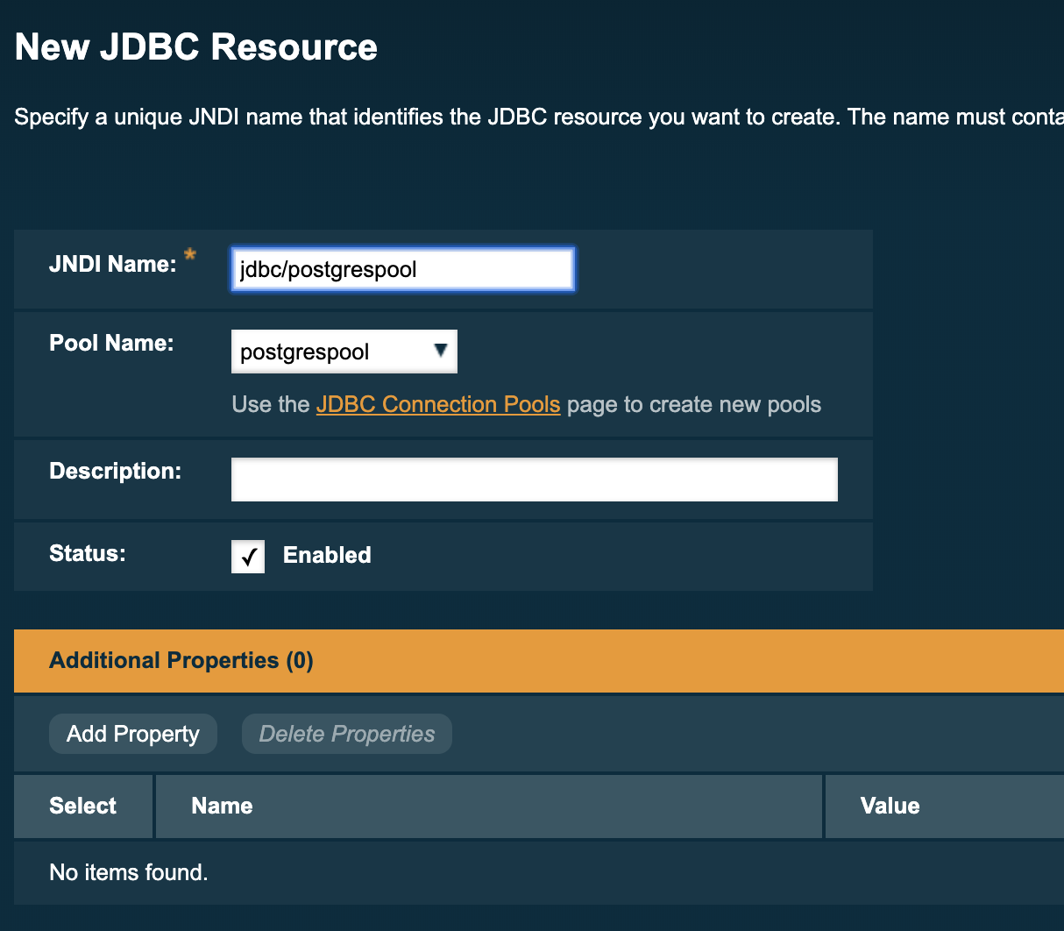Click the Description text field

click(x=534, y=480)
